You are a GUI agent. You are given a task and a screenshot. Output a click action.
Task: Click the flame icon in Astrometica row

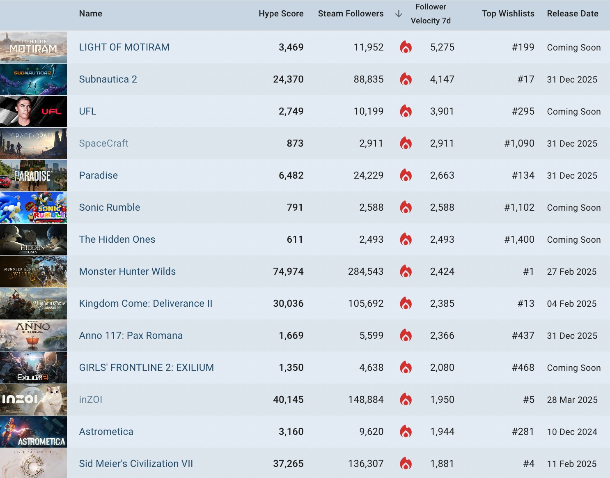(406, 432)
